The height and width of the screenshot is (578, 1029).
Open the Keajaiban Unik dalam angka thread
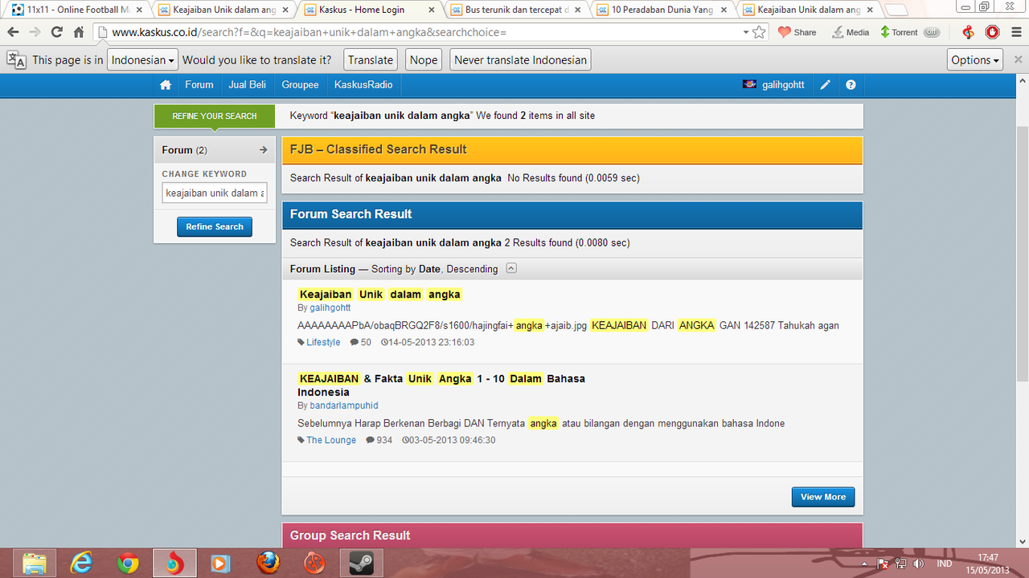pyautogui.click(x=379, y=295)
